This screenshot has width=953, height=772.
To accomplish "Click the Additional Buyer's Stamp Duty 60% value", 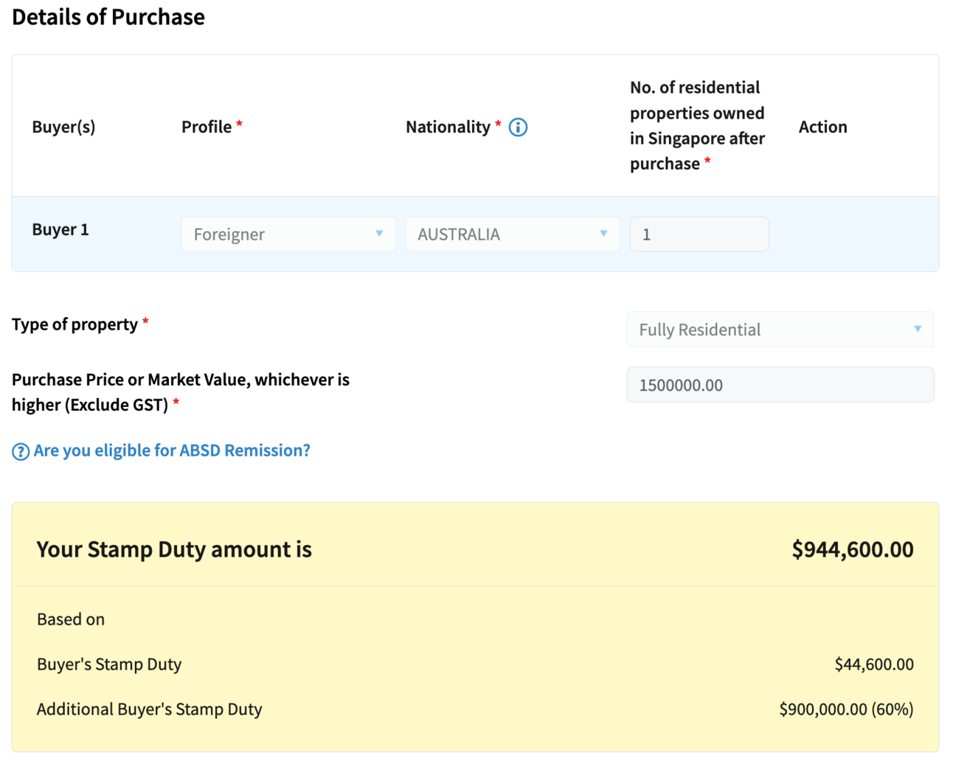I will 846,709.
